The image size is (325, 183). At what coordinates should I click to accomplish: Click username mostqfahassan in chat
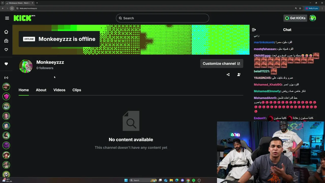click(x=265, y=49)
